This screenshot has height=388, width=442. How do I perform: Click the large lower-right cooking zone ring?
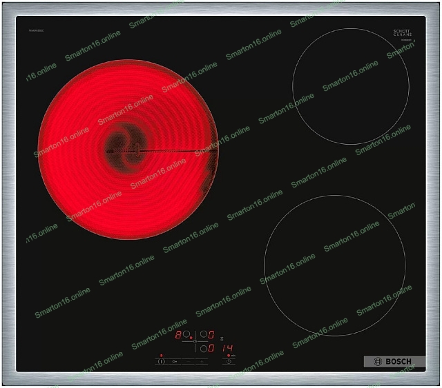tap(334, 265)
